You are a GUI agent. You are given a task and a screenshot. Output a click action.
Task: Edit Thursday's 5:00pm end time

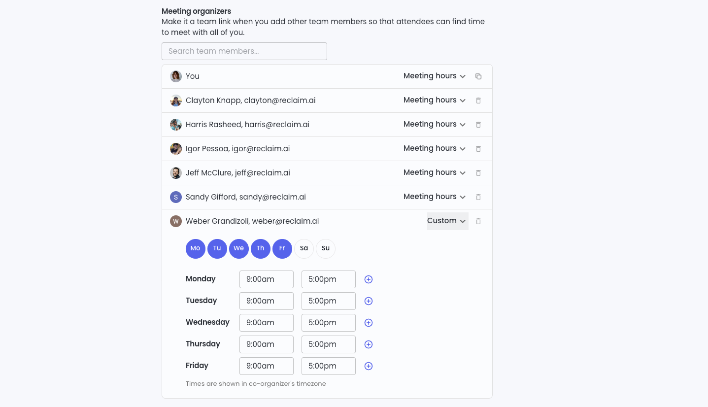point(328,344)
